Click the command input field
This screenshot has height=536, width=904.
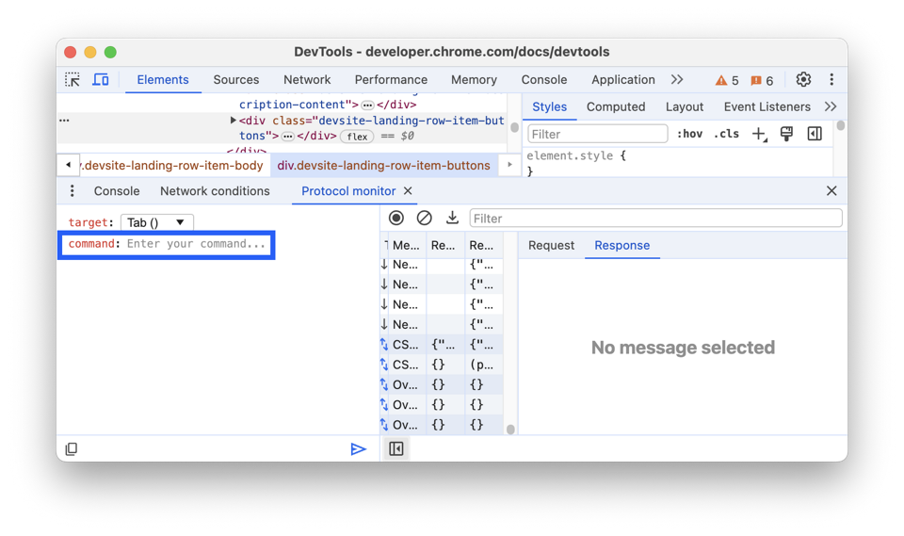[196, 244]
